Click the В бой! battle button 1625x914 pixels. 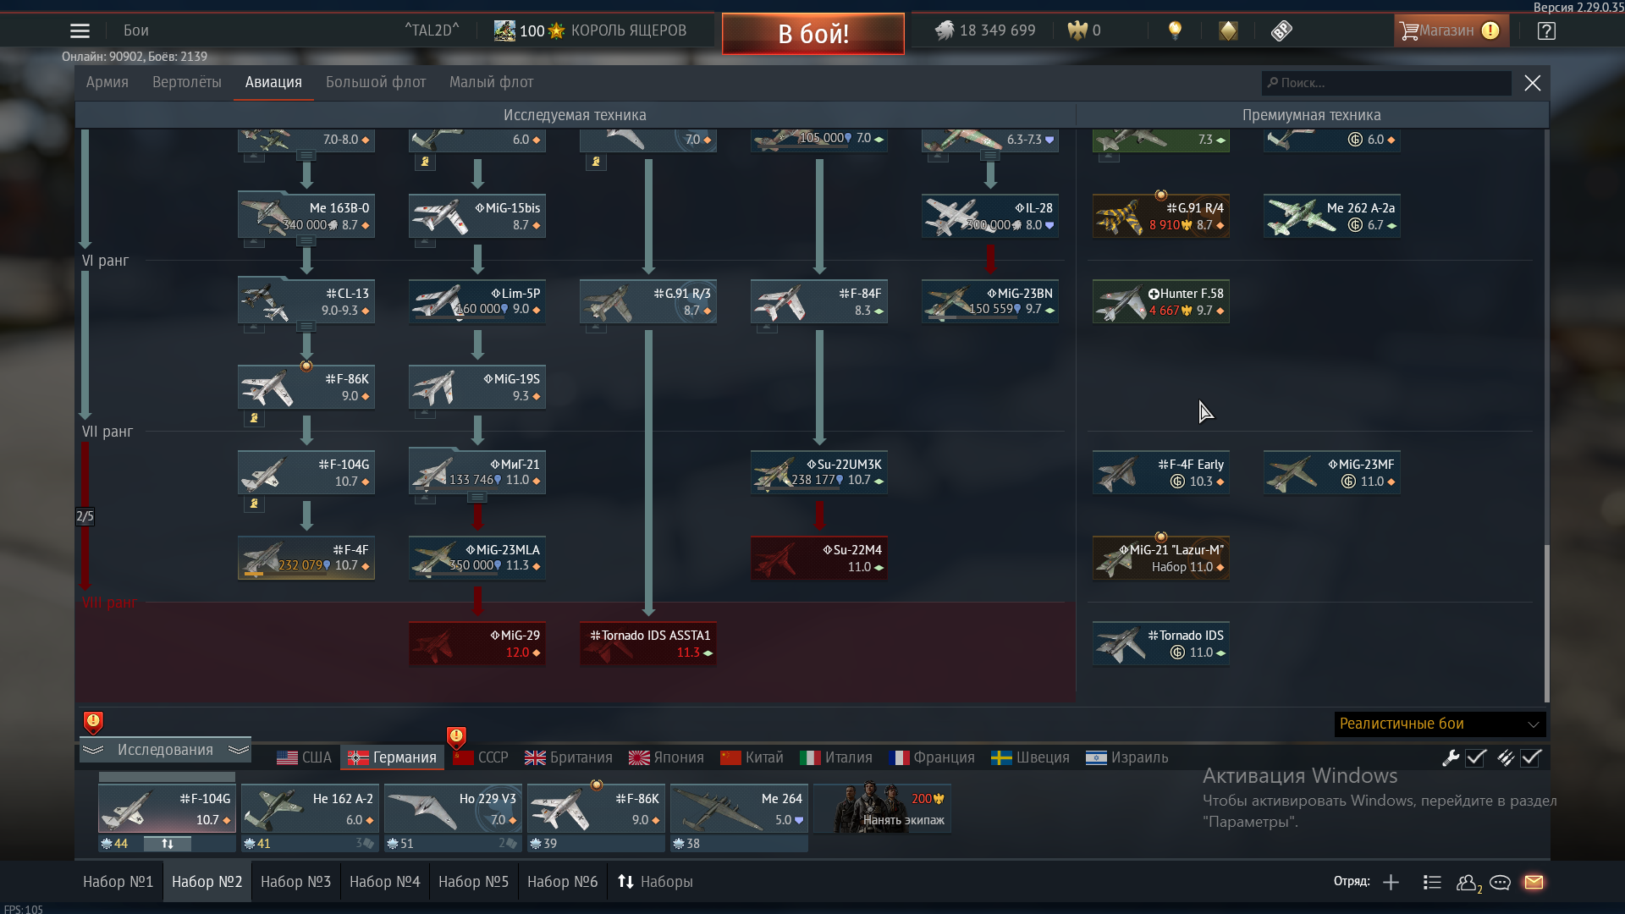tap(813, 34)
